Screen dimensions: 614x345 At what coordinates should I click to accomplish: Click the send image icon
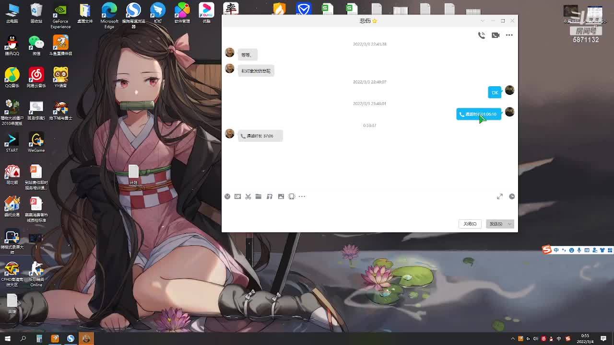point(281,196)
